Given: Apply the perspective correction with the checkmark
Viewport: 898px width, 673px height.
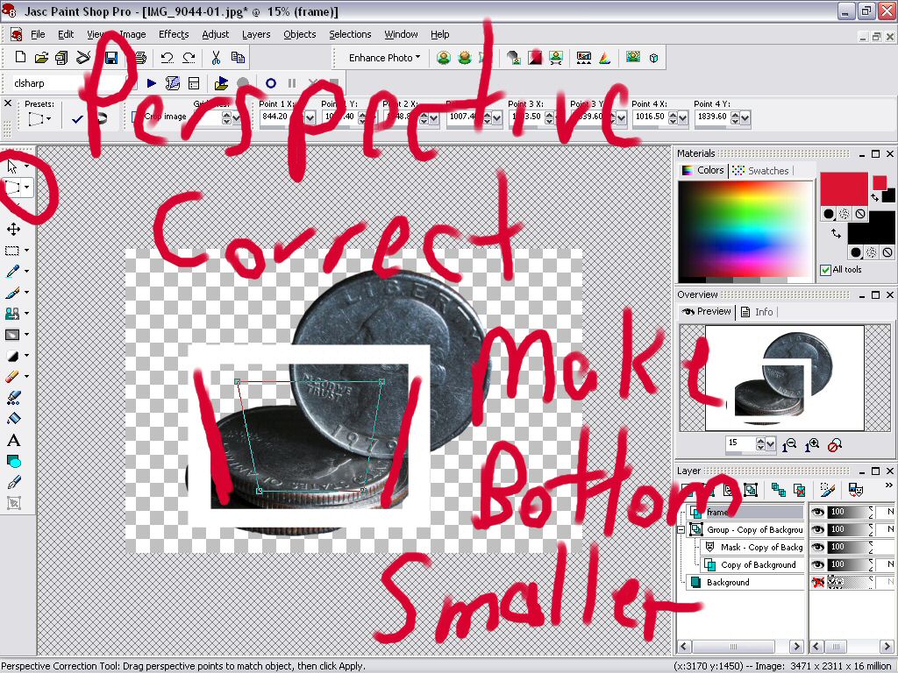Looking at the screenshot, I should coord(78,118).
